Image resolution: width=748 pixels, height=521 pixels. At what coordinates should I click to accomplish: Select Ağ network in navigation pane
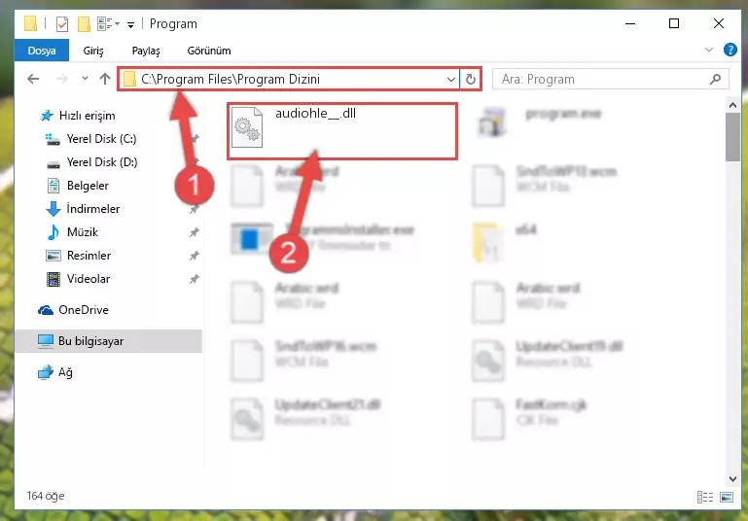pos(65,372)
